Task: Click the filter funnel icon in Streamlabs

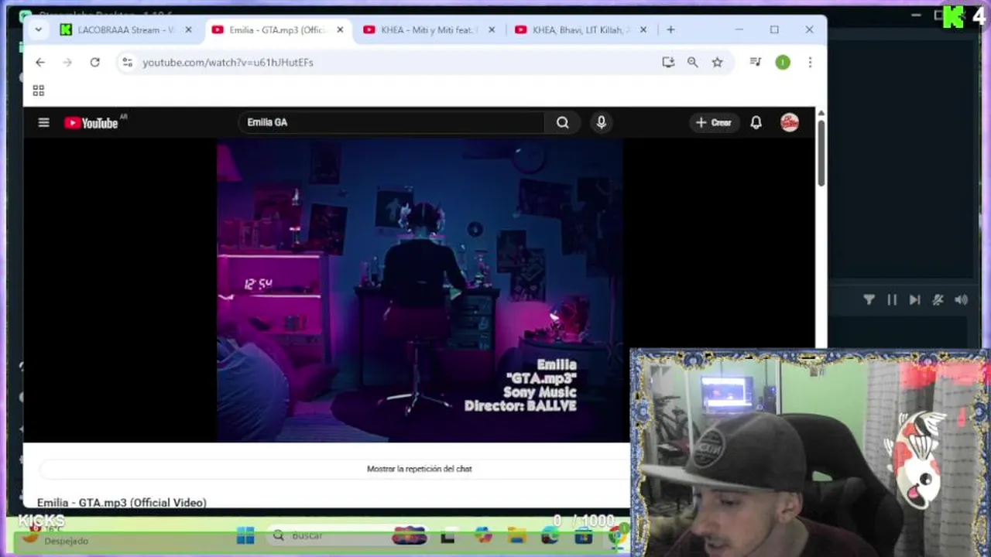Action: point(869,300)
